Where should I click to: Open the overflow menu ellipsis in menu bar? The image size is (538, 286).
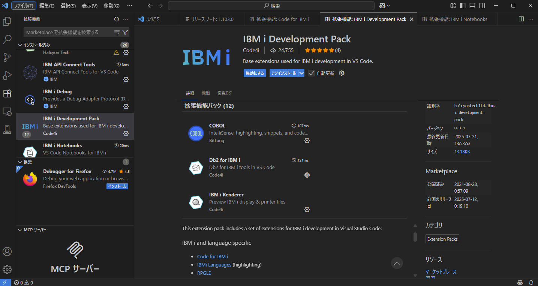click(x=130, y=6)
